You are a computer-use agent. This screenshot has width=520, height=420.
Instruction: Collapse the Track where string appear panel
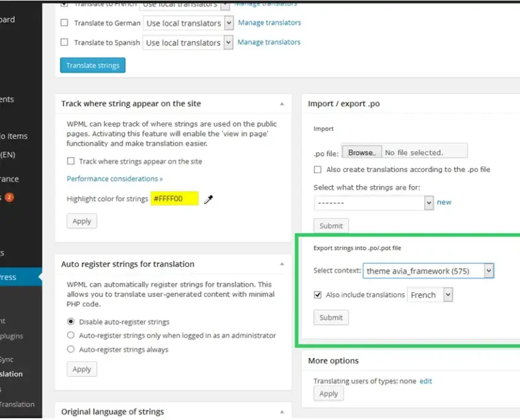click(x=282, y=104)
